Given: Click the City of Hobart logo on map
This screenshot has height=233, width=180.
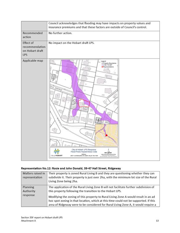Looking at the screenshot, I should point(57,153).
